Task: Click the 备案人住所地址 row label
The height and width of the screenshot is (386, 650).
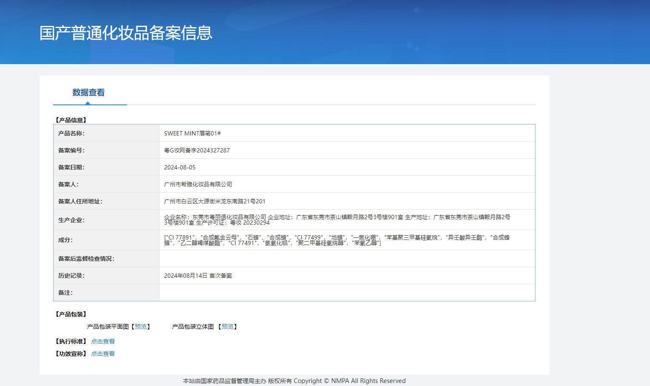Action: pyautogui.click(x=80, y=201)
